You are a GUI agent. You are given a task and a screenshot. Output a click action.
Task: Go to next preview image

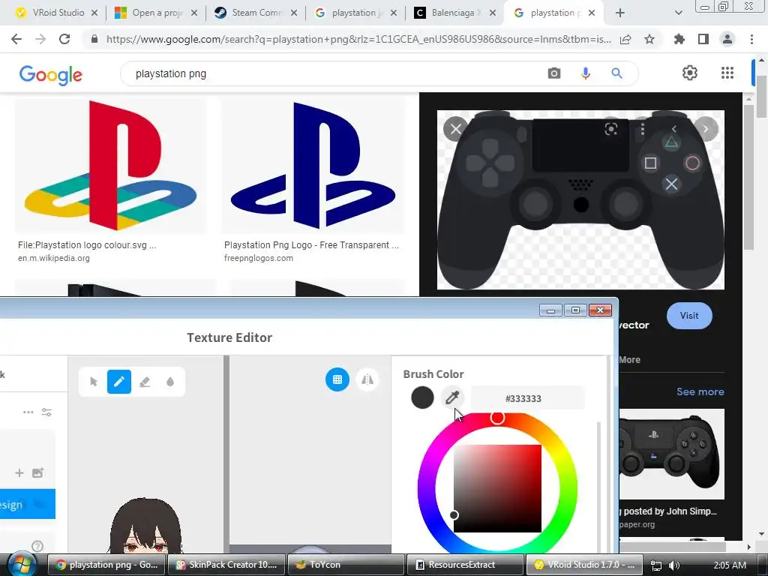706,129
